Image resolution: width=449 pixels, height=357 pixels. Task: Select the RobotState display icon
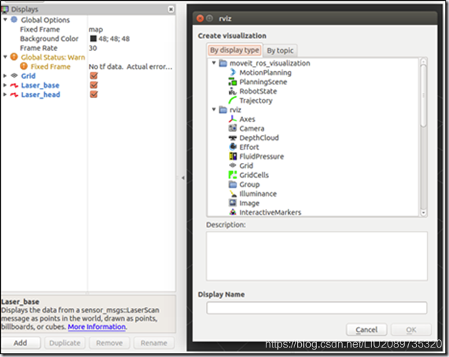click(x=232, y=91)
